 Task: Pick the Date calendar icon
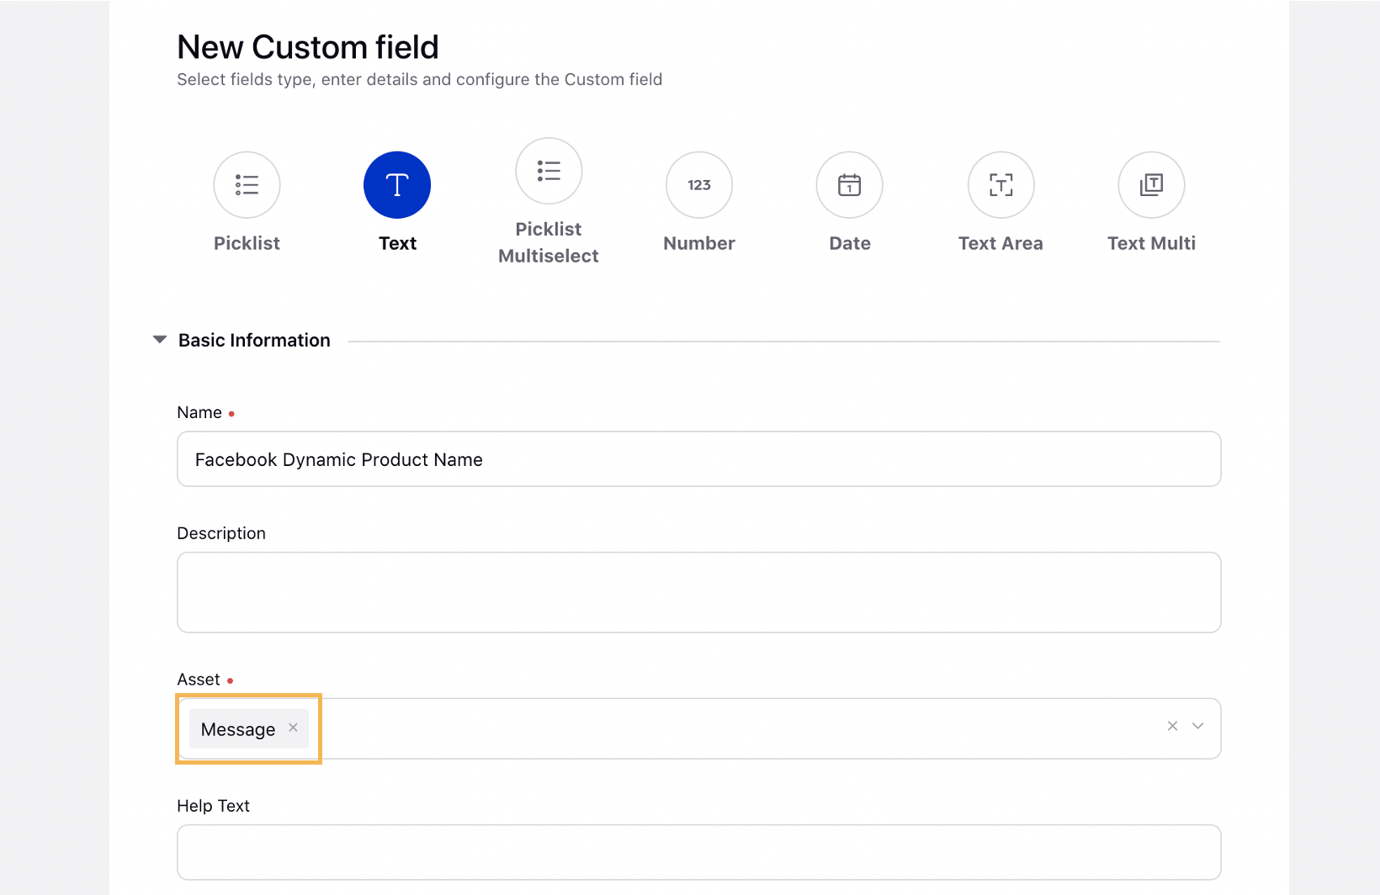point(850,185)
